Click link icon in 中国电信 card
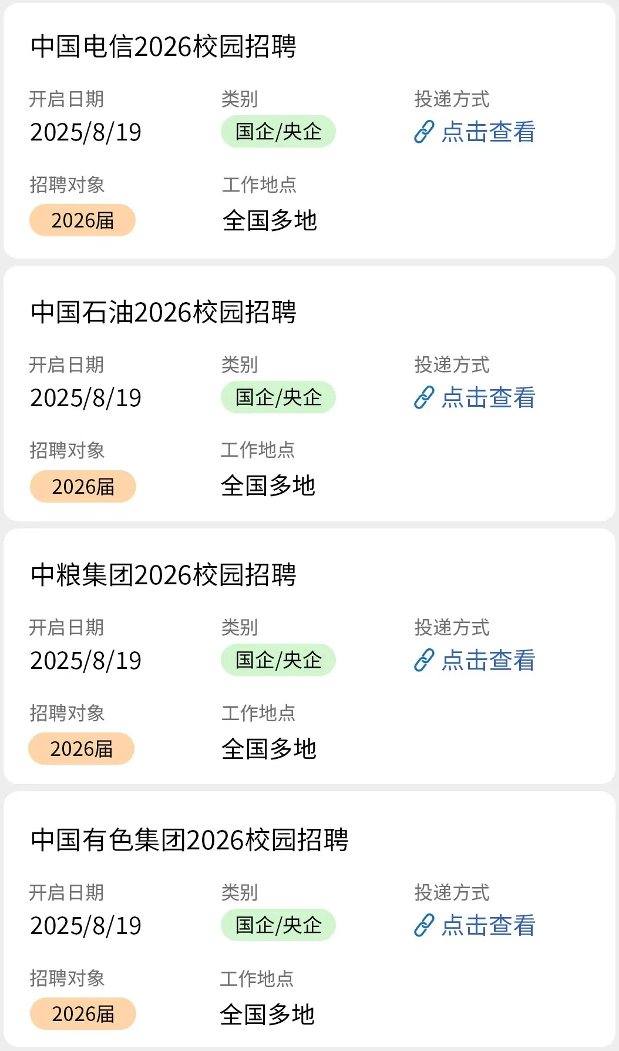619x1051 pixels. pyautogui.click(x=424, y=132)
